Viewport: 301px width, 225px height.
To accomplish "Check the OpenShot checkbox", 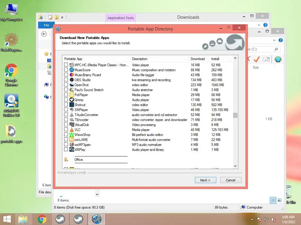I will click(66, 85).
